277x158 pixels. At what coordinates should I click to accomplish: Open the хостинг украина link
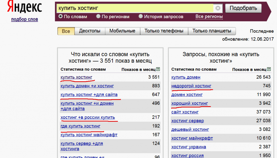click(x=189, y=147)
